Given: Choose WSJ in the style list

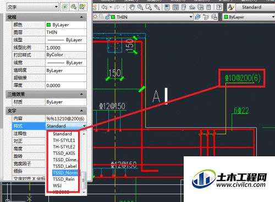Looking at the screenshot, I should 57,185.
